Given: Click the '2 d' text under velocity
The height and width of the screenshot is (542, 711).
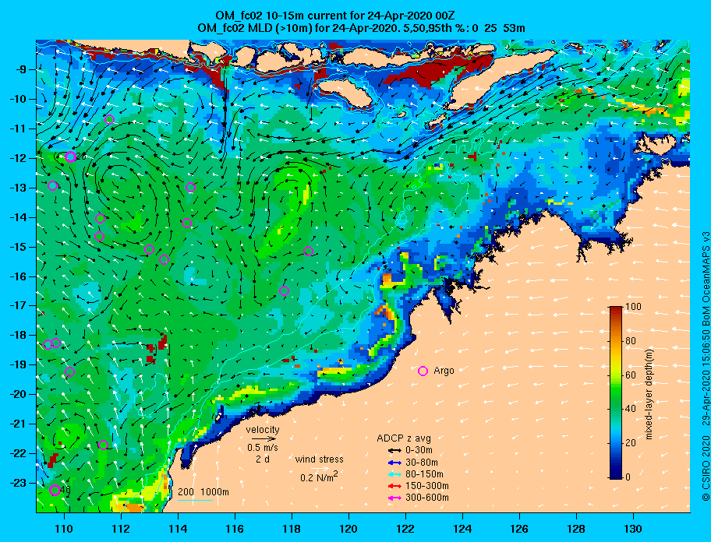Looking at the screenshot, I should [263, 459].
